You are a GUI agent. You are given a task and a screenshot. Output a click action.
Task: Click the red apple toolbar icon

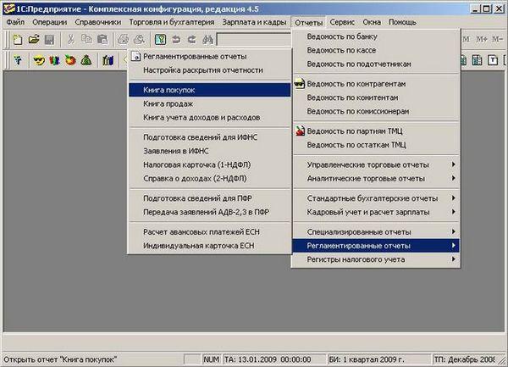(x=70, y=60)
